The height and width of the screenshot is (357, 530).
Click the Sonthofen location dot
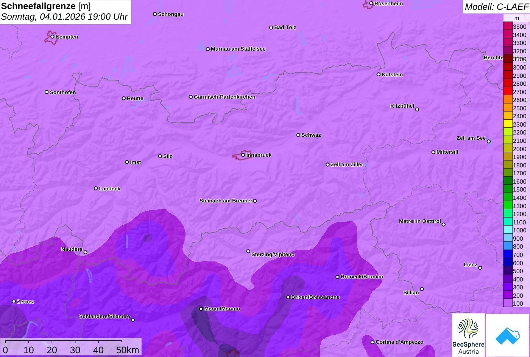pos(47,92)
